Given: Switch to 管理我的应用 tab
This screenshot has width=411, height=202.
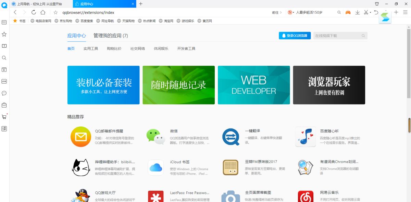Looking at the screenshot, I should coord(110,36).
